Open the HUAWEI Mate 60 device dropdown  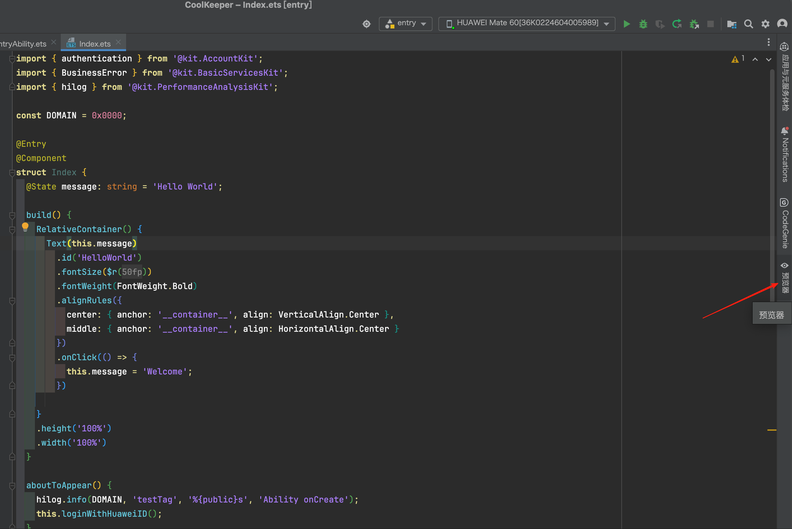(x=527, y=24)
